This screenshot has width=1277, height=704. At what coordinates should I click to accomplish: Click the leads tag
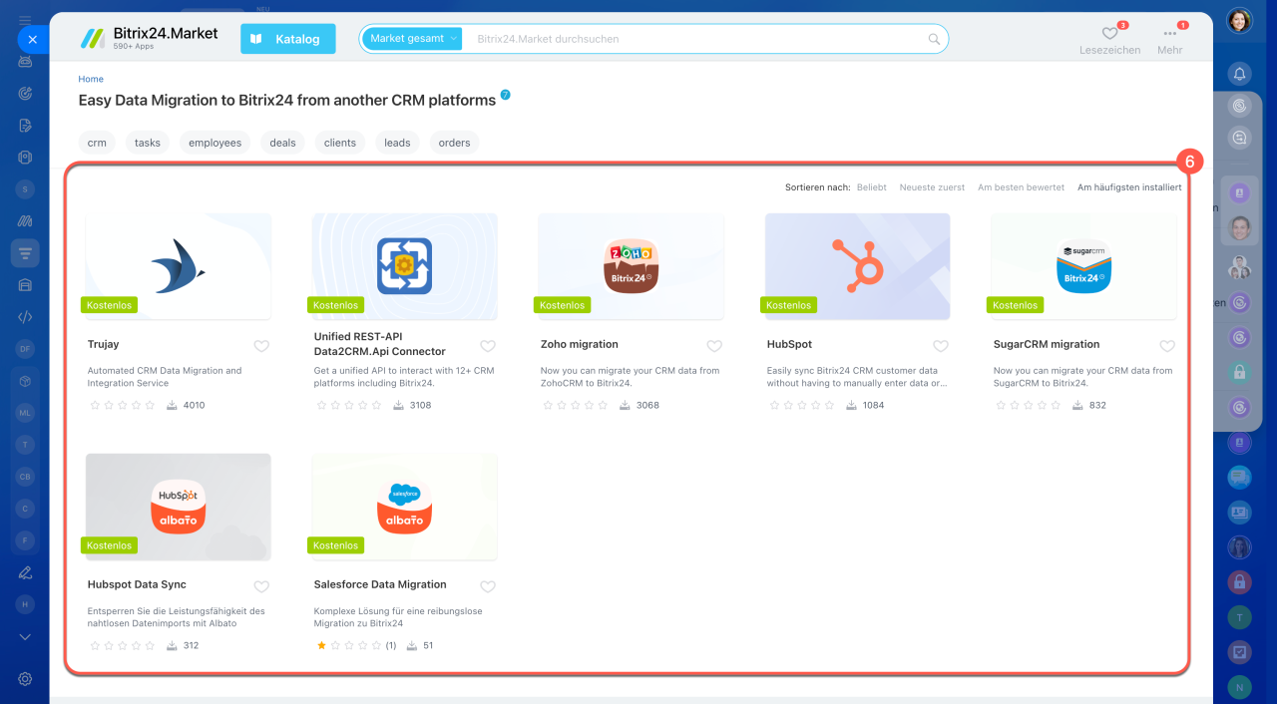(397, 143)
